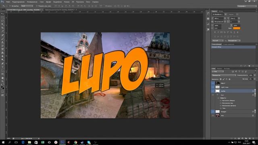This screenshot has height=145, width=258.
Task: Select the Eyedropper tool
Action: pos(2,31)
